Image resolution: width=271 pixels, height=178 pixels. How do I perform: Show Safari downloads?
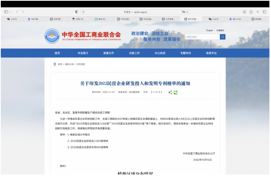(x=244, y=12)
